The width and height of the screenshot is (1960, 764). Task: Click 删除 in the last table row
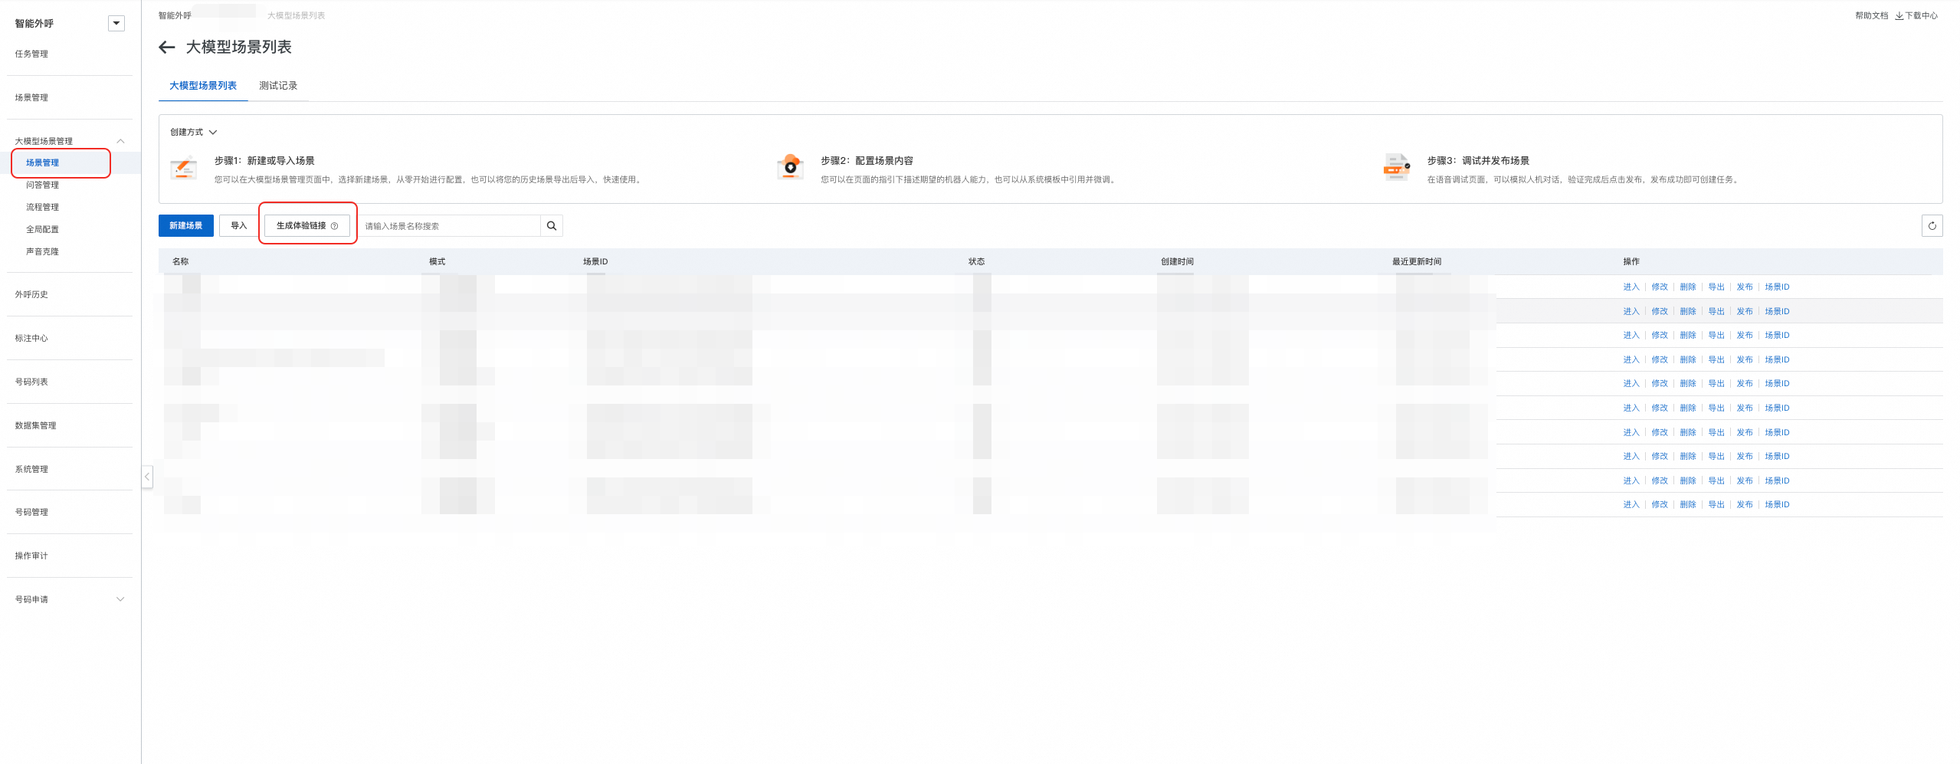click(1688, 505)
